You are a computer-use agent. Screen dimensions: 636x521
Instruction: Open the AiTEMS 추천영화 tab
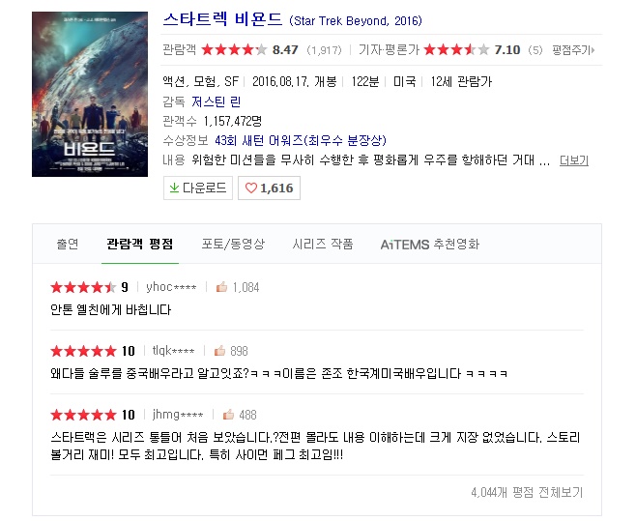(429, 245)
